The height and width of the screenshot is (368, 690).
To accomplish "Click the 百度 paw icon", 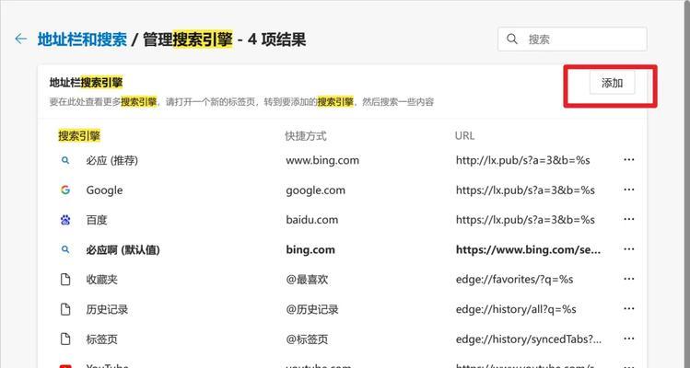I will pos(65,220).
